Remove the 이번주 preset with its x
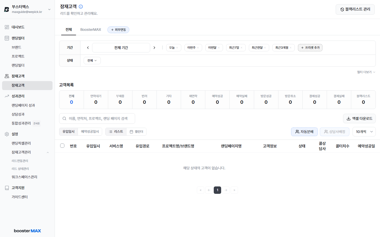380x237 pixels. coord(198,48)
